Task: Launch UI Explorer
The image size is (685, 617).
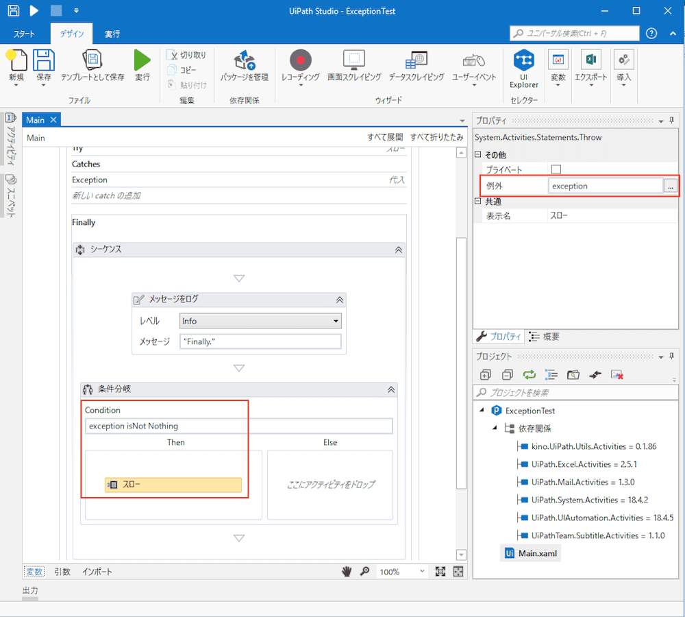Action: point(524,69)
